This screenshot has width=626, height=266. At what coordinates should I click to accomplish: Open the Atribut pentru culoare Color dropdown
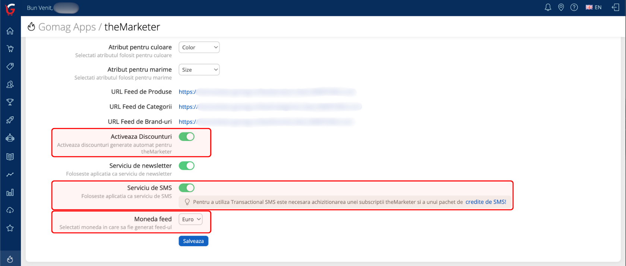point(199,47)
